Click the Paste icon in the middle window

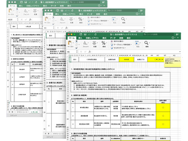(47, 19)
